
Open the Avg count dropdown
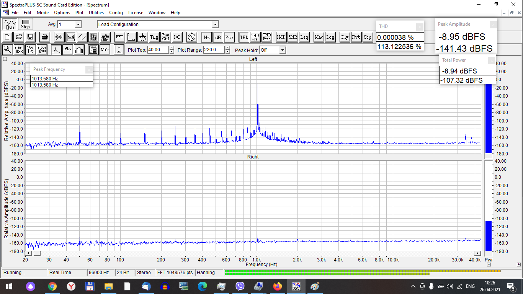pos(78,24)
